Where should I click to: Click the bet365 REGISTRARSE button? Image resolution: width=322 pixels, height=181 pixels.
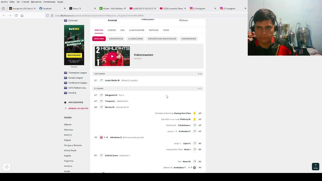point(74,55)
